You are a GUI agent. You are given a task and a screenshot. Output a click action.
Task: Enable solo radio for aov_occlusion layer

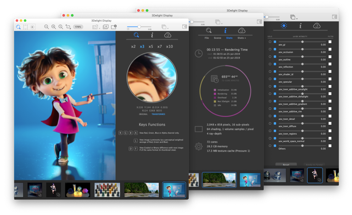click(x=270, y=49)
